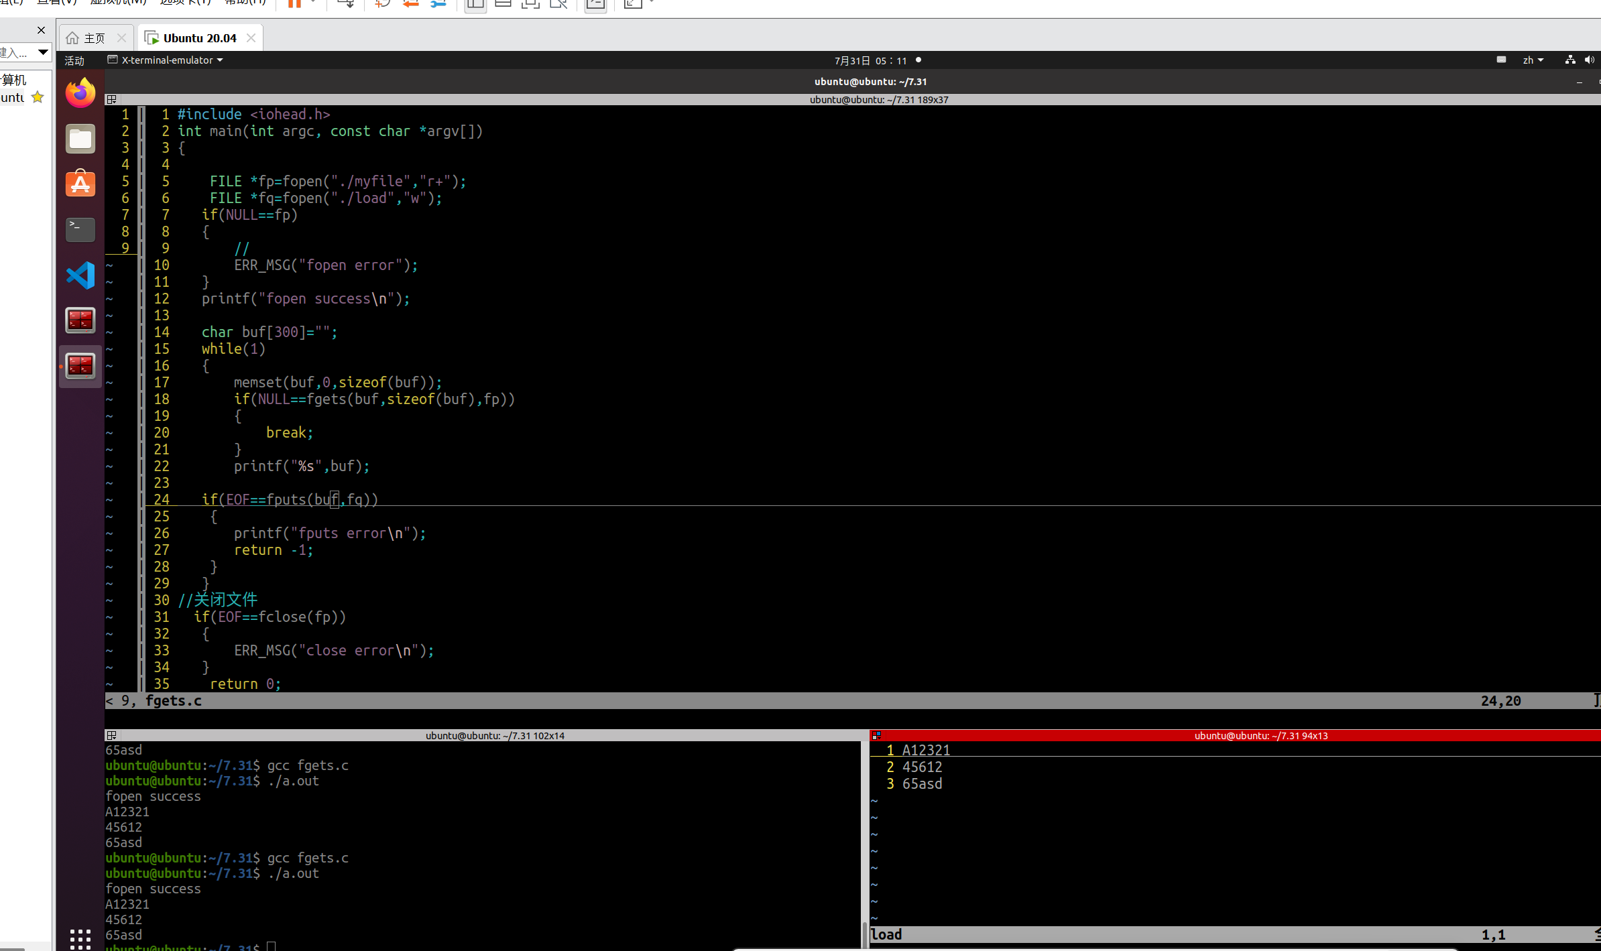
Task: Click the volume icon in top bar
Action: [x=1589, y=60]
